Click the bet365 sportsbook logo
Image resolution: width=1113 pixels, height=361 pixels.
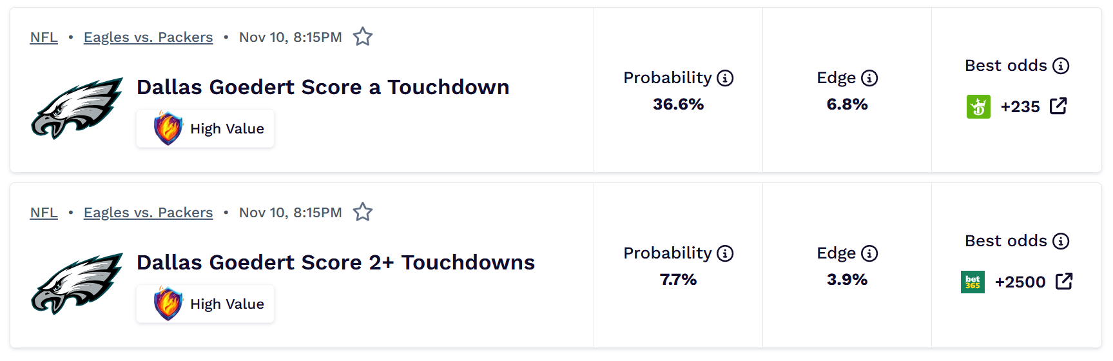[973, 282]
